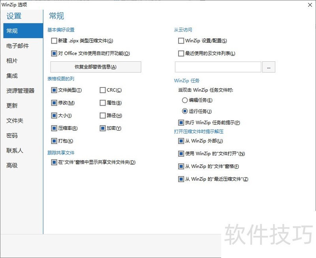Toggle the 打包 column checkbox
The height and width of the screenshot is (258, 316).
click(54, 141)
